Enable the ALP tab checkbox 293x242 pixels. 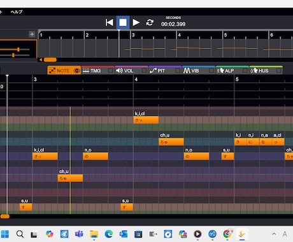(x=245, y=71)
